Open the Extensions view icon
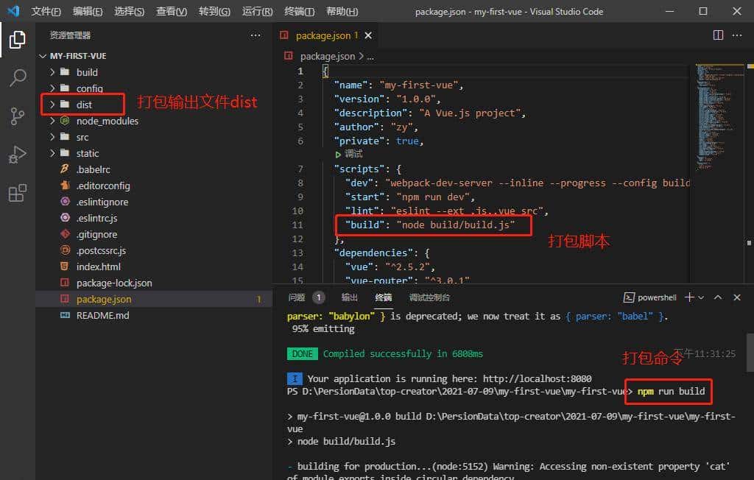Screen dimensions: 754x480 [x=18, y=194]
